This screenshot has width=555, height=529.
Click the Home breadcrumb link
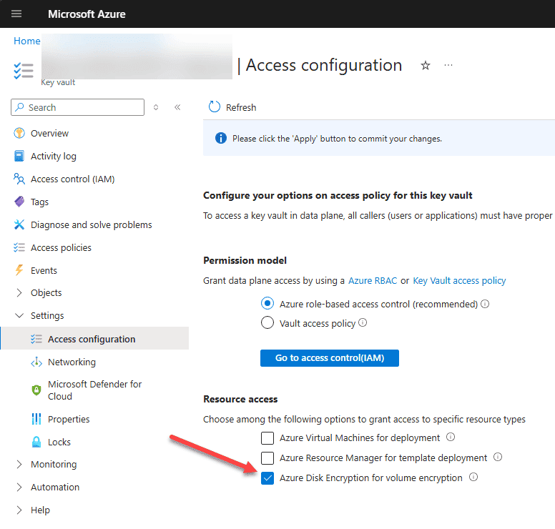tap(27, 41)
